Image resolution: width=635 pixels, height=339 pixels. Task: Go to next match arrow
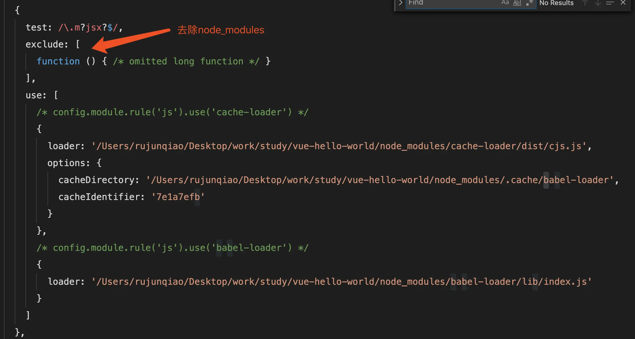point(598,3)
